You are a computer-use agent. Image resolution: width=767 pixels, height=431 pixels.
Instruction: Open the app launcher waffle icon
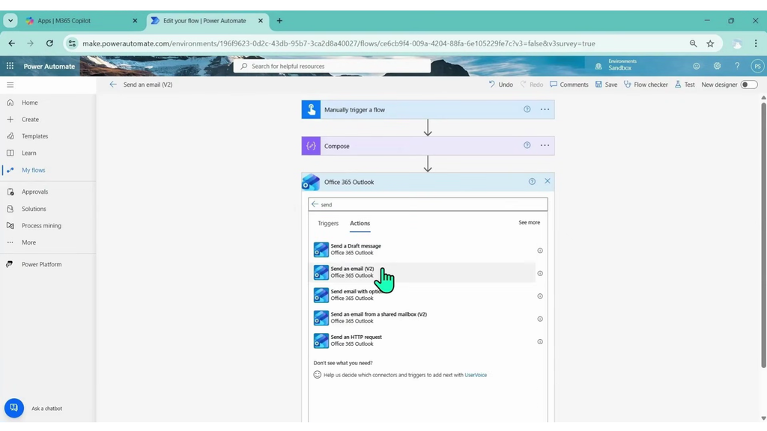(10, 66)
